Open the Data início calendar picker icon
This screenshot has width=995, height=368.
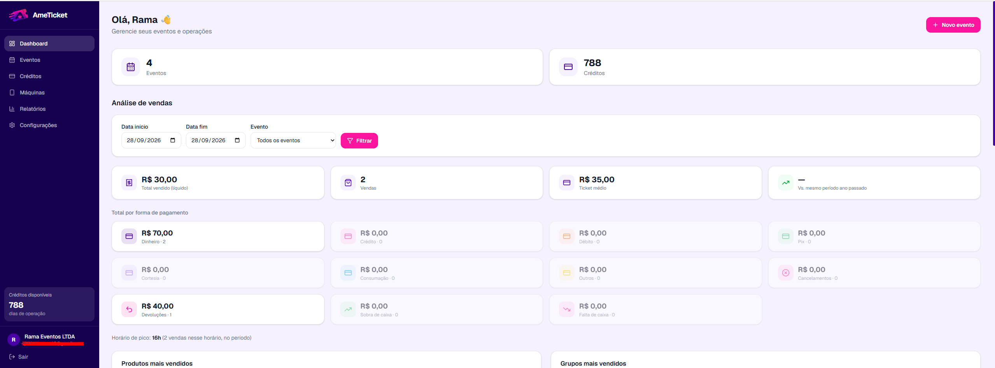(173, 140)
